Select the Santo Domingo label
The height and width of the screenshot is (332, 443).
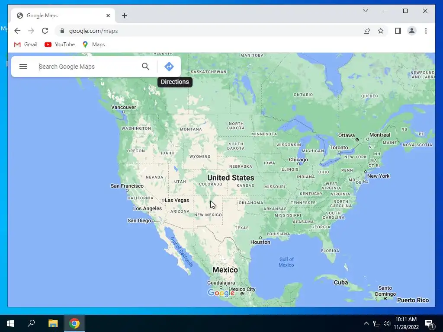tap(385, 291)
